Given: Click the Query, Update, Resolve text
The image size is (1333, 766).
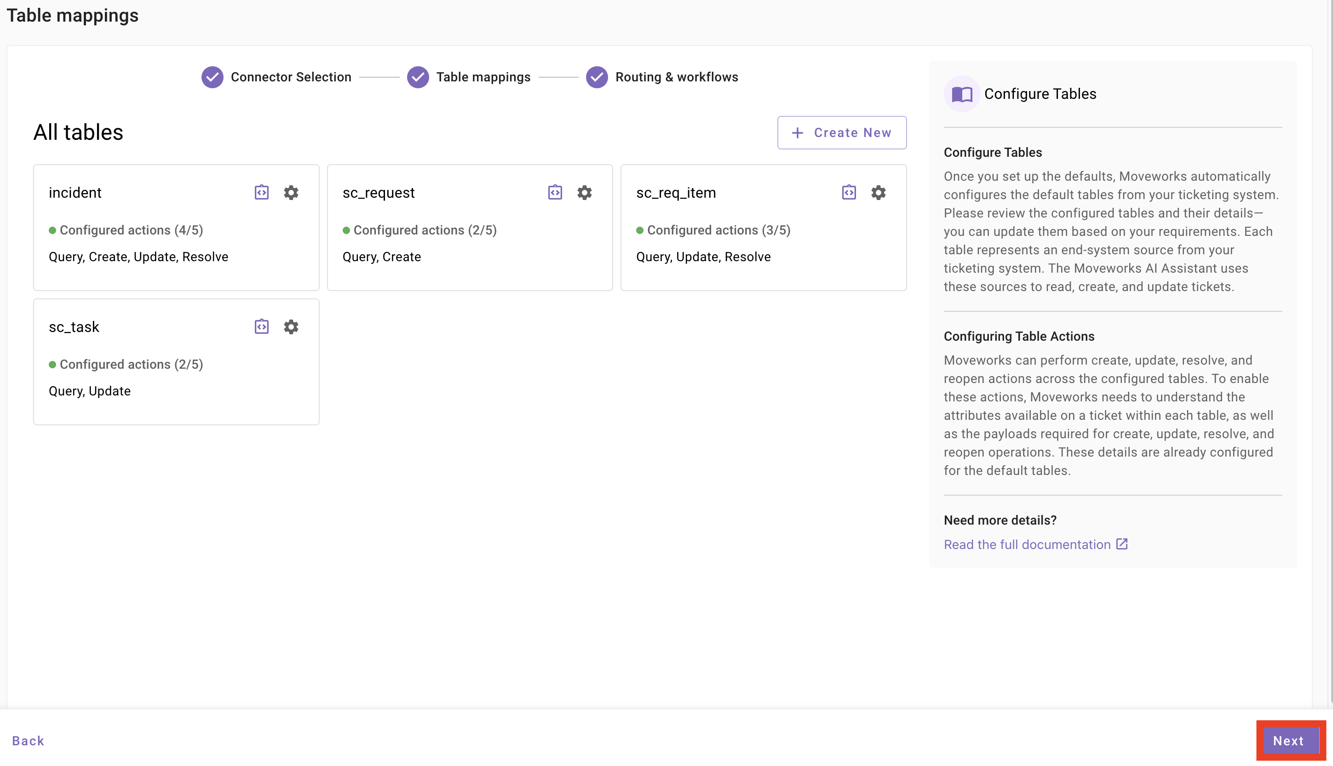Looking at the screenshot, I should (703, 257).
